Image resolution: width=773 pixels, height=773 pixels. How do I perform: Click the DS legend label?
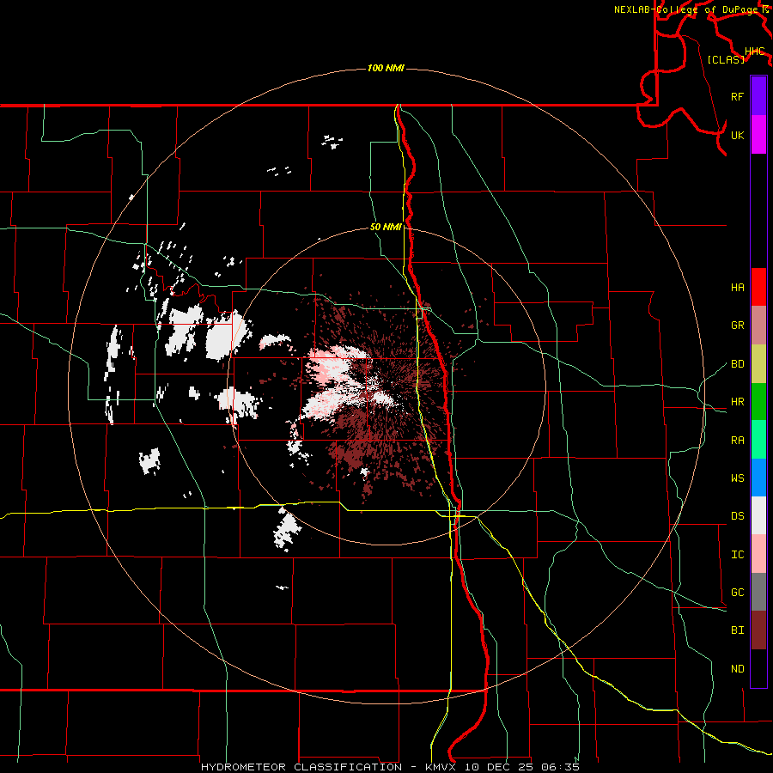click(x=737, y=516)
